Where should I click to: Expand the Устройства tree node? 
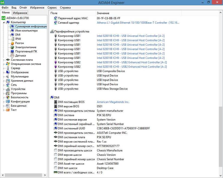click(4, 89)
